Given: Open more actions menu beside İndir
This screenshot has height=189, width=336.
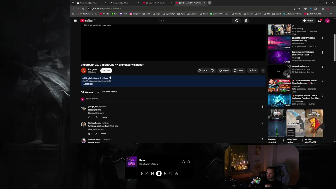Looking at the screenshot, I should (263, 71).
